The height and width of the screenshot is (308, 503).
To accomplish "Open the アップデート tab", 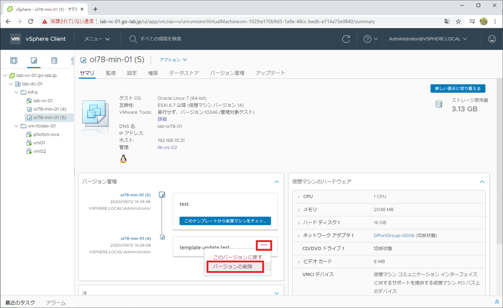I will pyautogui.click(x=270, y=73).
